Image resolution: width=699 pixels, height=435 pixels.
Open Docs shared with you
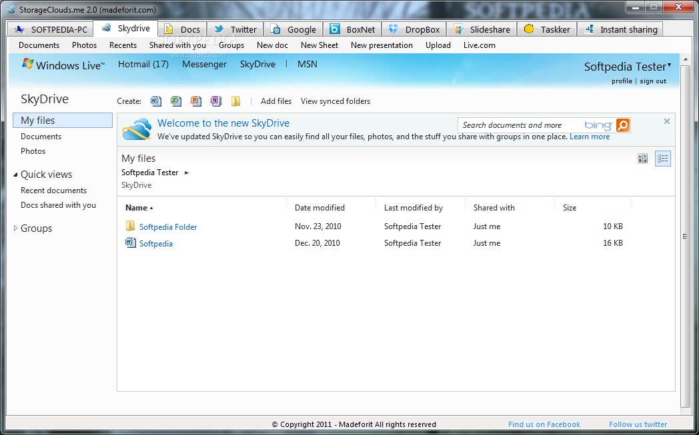pos(58,205)
